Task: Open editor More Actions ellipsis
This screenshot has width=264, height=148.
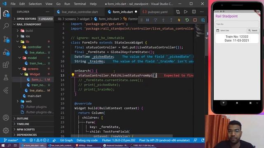Action: [x=202, y=12]
